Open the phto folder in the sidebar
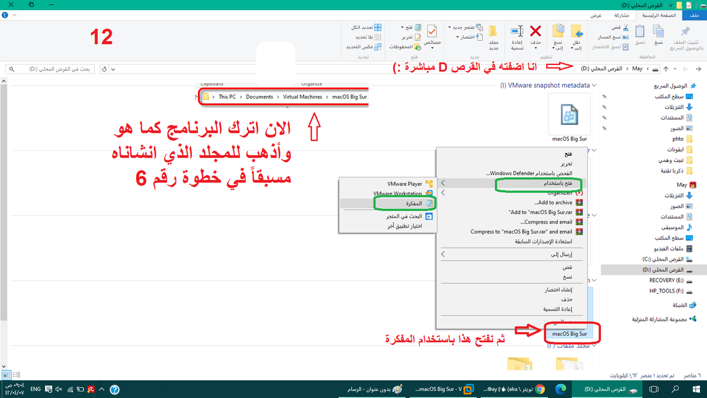This screenshot has height=398, width=707. click(x=683, y=139)
